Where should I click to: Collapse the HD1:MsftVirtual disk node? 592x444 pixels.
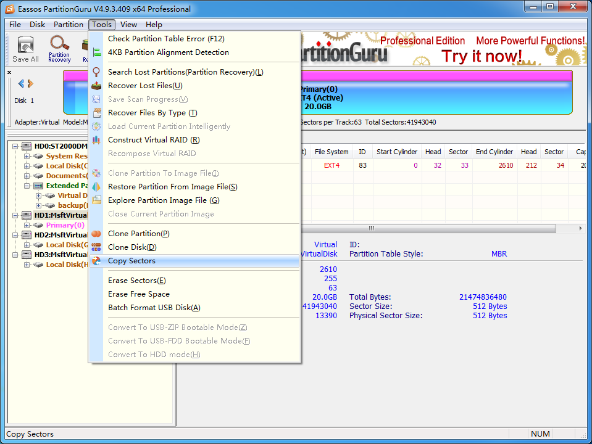(x=15, y=215)
